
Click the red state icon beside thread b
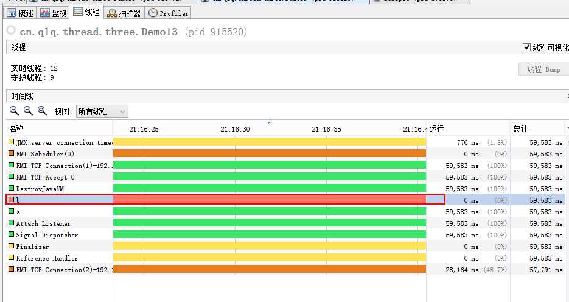(11, 199)
